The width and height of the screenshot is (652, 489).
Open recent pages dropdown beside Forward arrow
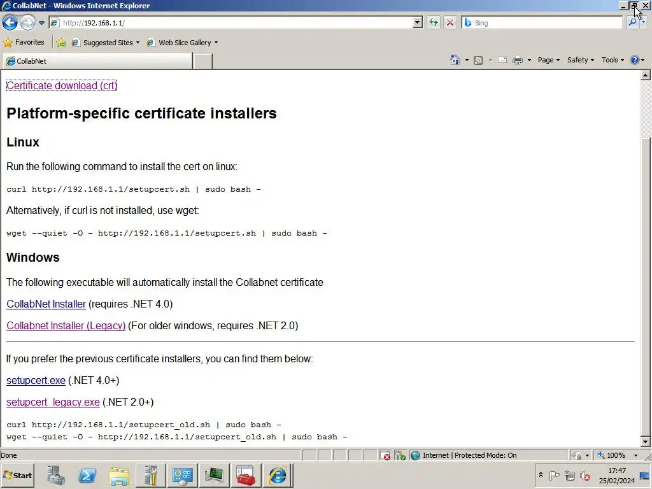pyautogui.click(x=41, y=23)
